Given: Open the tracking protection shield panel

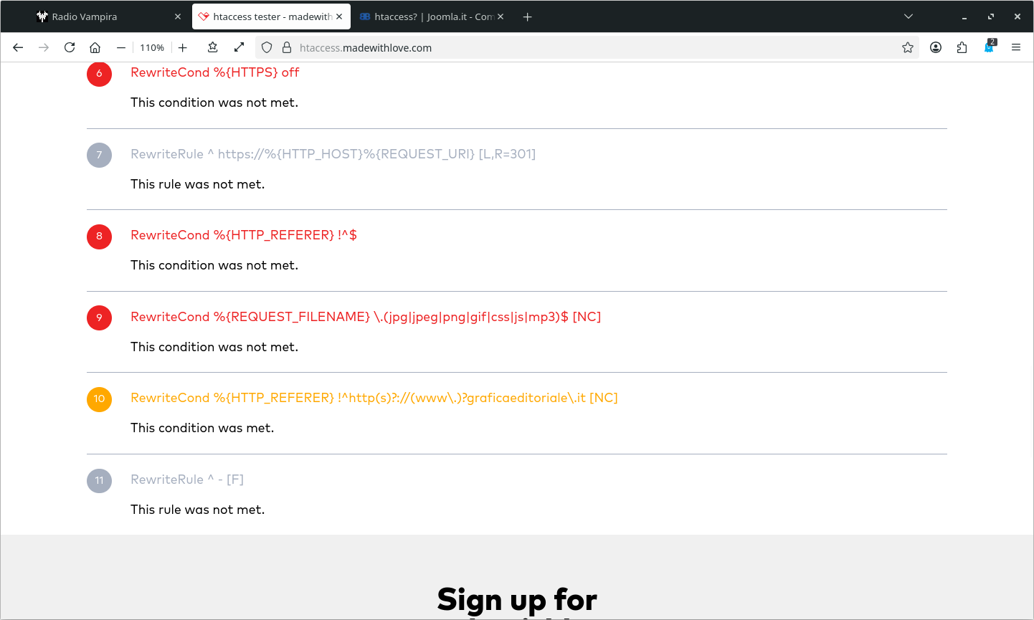Looking at the screenshot, I should point(267,47).
